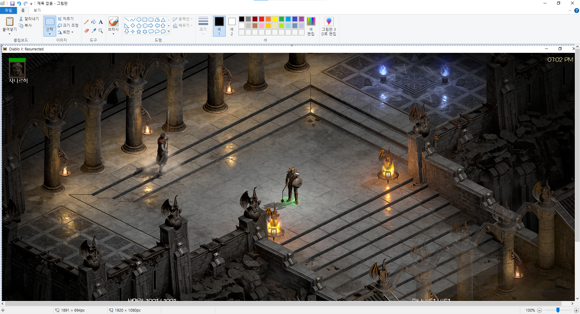Select the Pencil tool
This screenshot has width=580, height=314.
point(86,22)
